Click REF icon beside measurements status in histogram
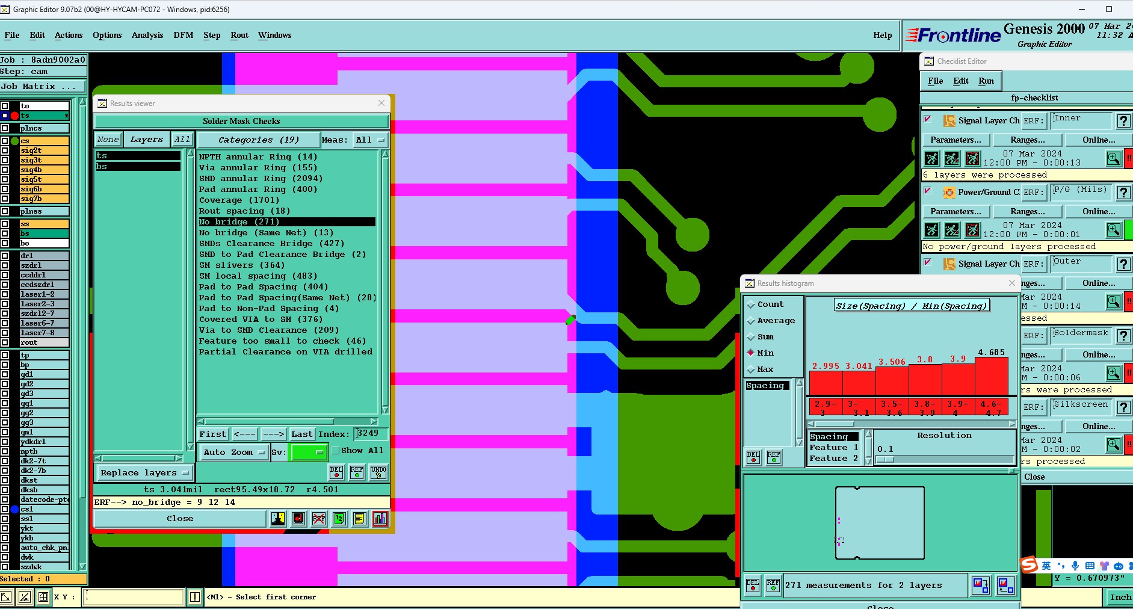 pyautogui.click(x=773, y=585)
